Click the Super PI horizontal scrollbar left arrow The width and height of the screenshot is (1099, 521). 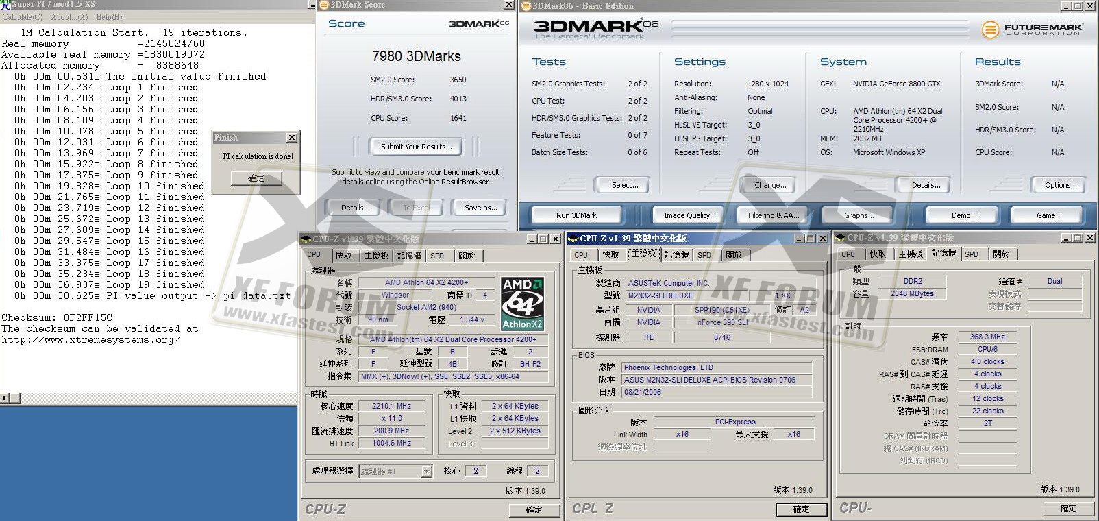5,398
